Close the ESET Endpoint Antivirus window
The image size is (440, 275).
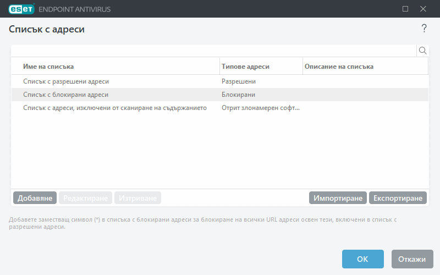(x=423, y=9)
